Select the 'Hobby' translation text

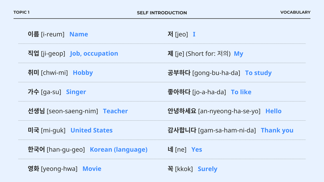tap(83, 73)
